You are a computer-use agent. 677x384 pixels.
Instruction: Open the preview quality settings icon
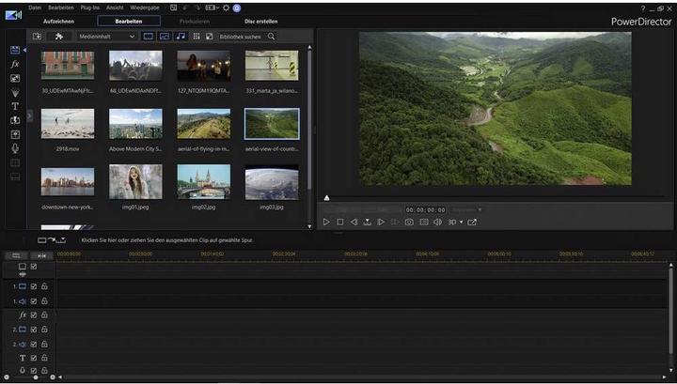point(424,222)
